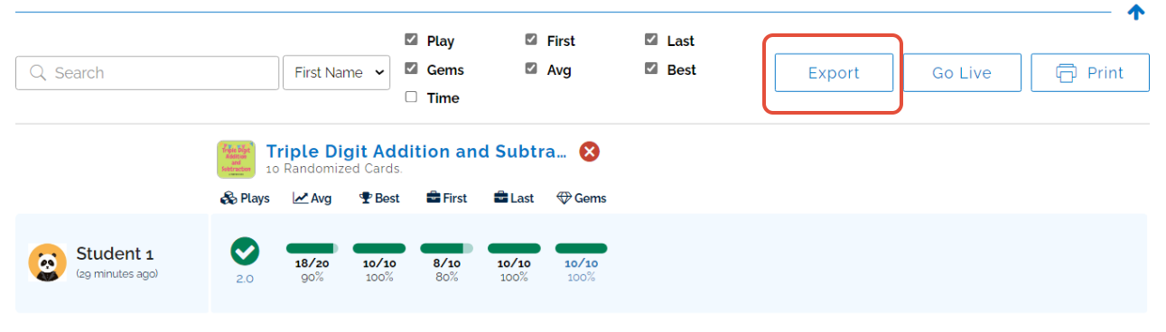Image resolution: width=1166 pixels, height=332 pixels.
Task: Click Student 1 panda avatar
Action: click(47, 262)
